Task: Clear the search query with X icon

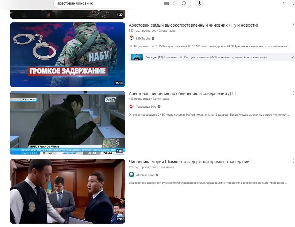Action: pyautogui.click(x=173, y=3)
